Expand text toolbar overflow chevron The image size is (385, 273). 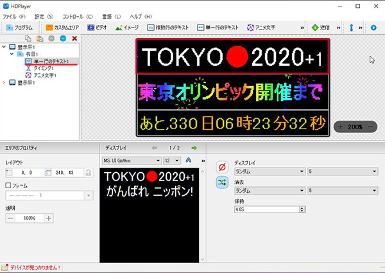(203, 161)
